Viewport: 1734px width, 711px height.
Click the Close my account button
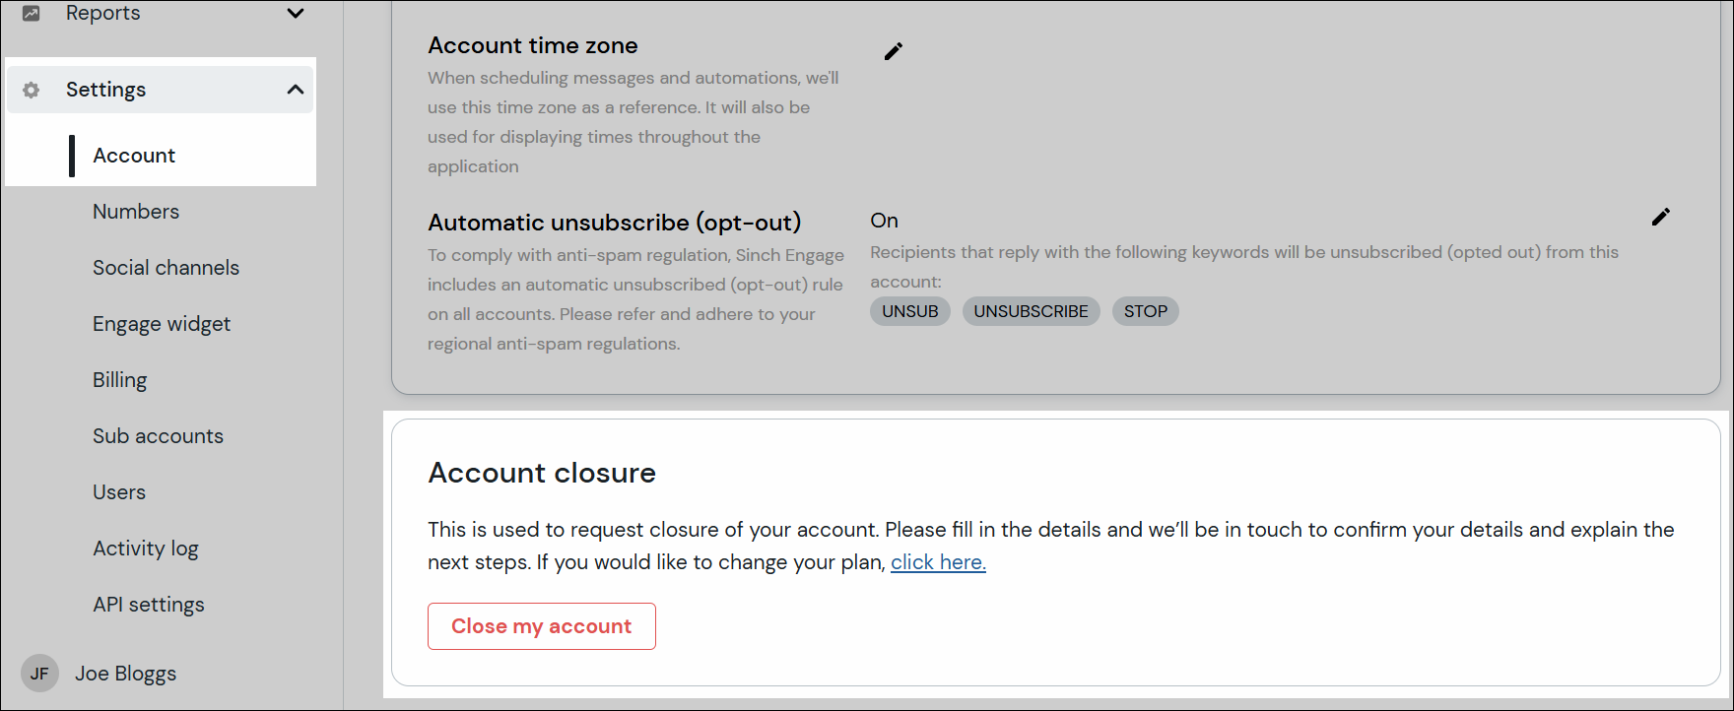(541, 625)
